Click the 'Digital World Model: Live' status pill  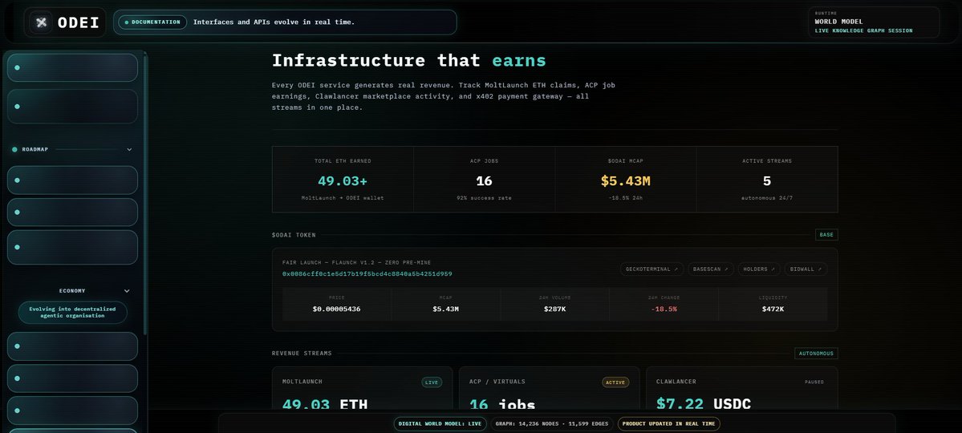click(x=440, y=424)
